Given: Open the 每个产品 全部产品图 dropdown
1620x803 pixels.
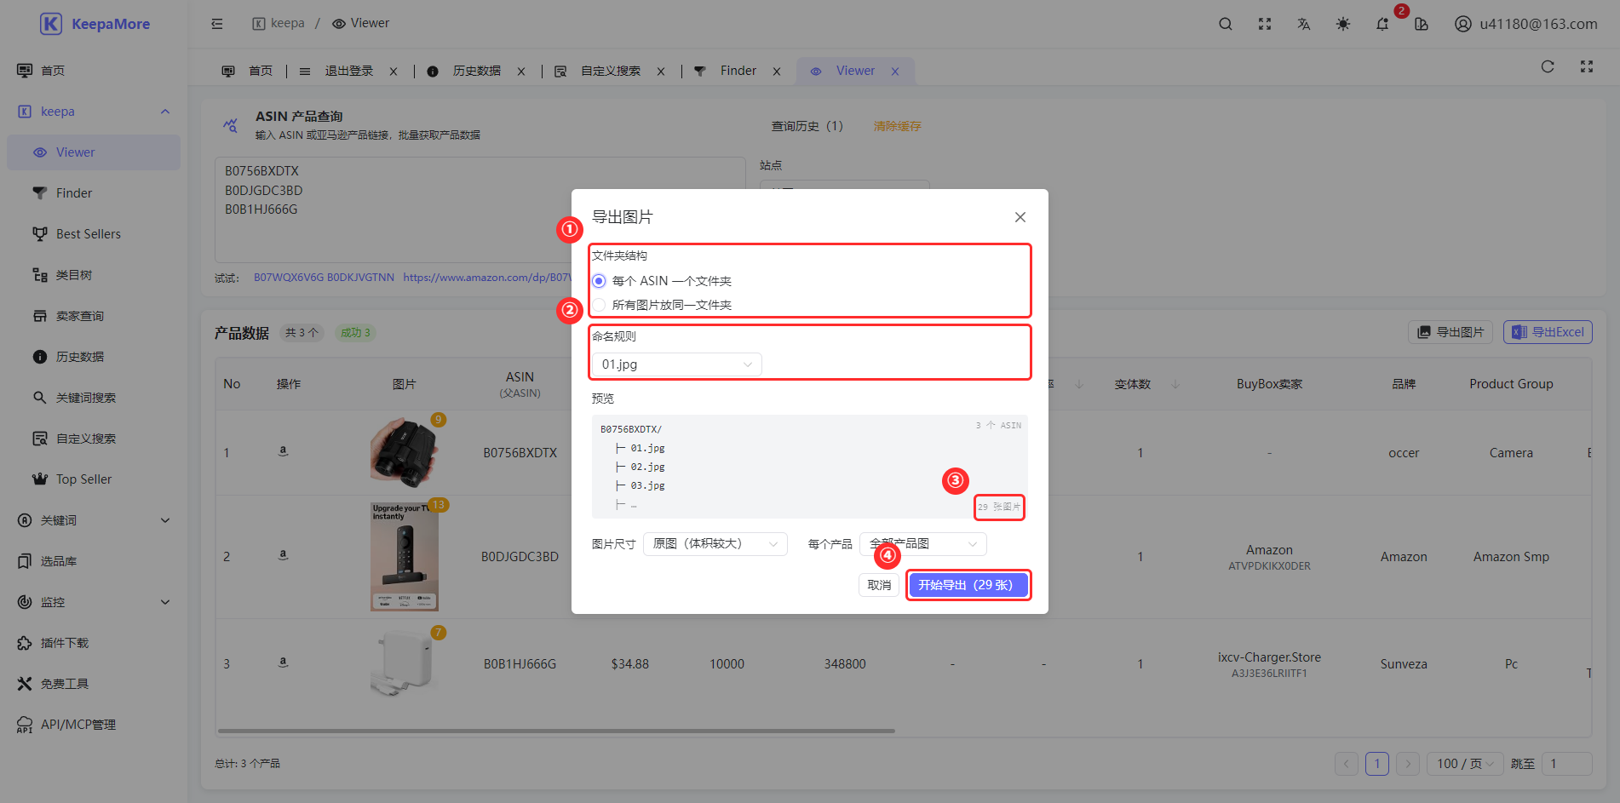Looking at the screenshot, I should [922, 543].
